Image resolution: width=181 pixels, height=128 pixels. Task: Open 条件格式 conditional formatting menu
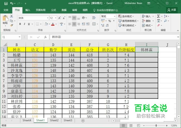pyautogui.click(x=126, y=16)
